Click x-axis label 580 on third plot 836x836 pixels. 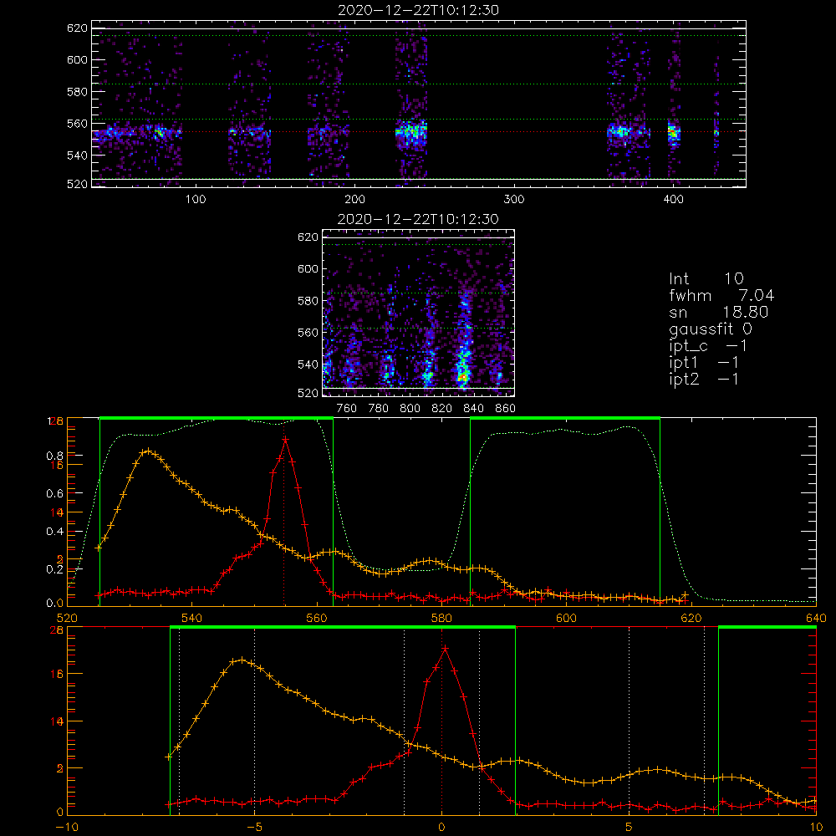coord(441,618)
